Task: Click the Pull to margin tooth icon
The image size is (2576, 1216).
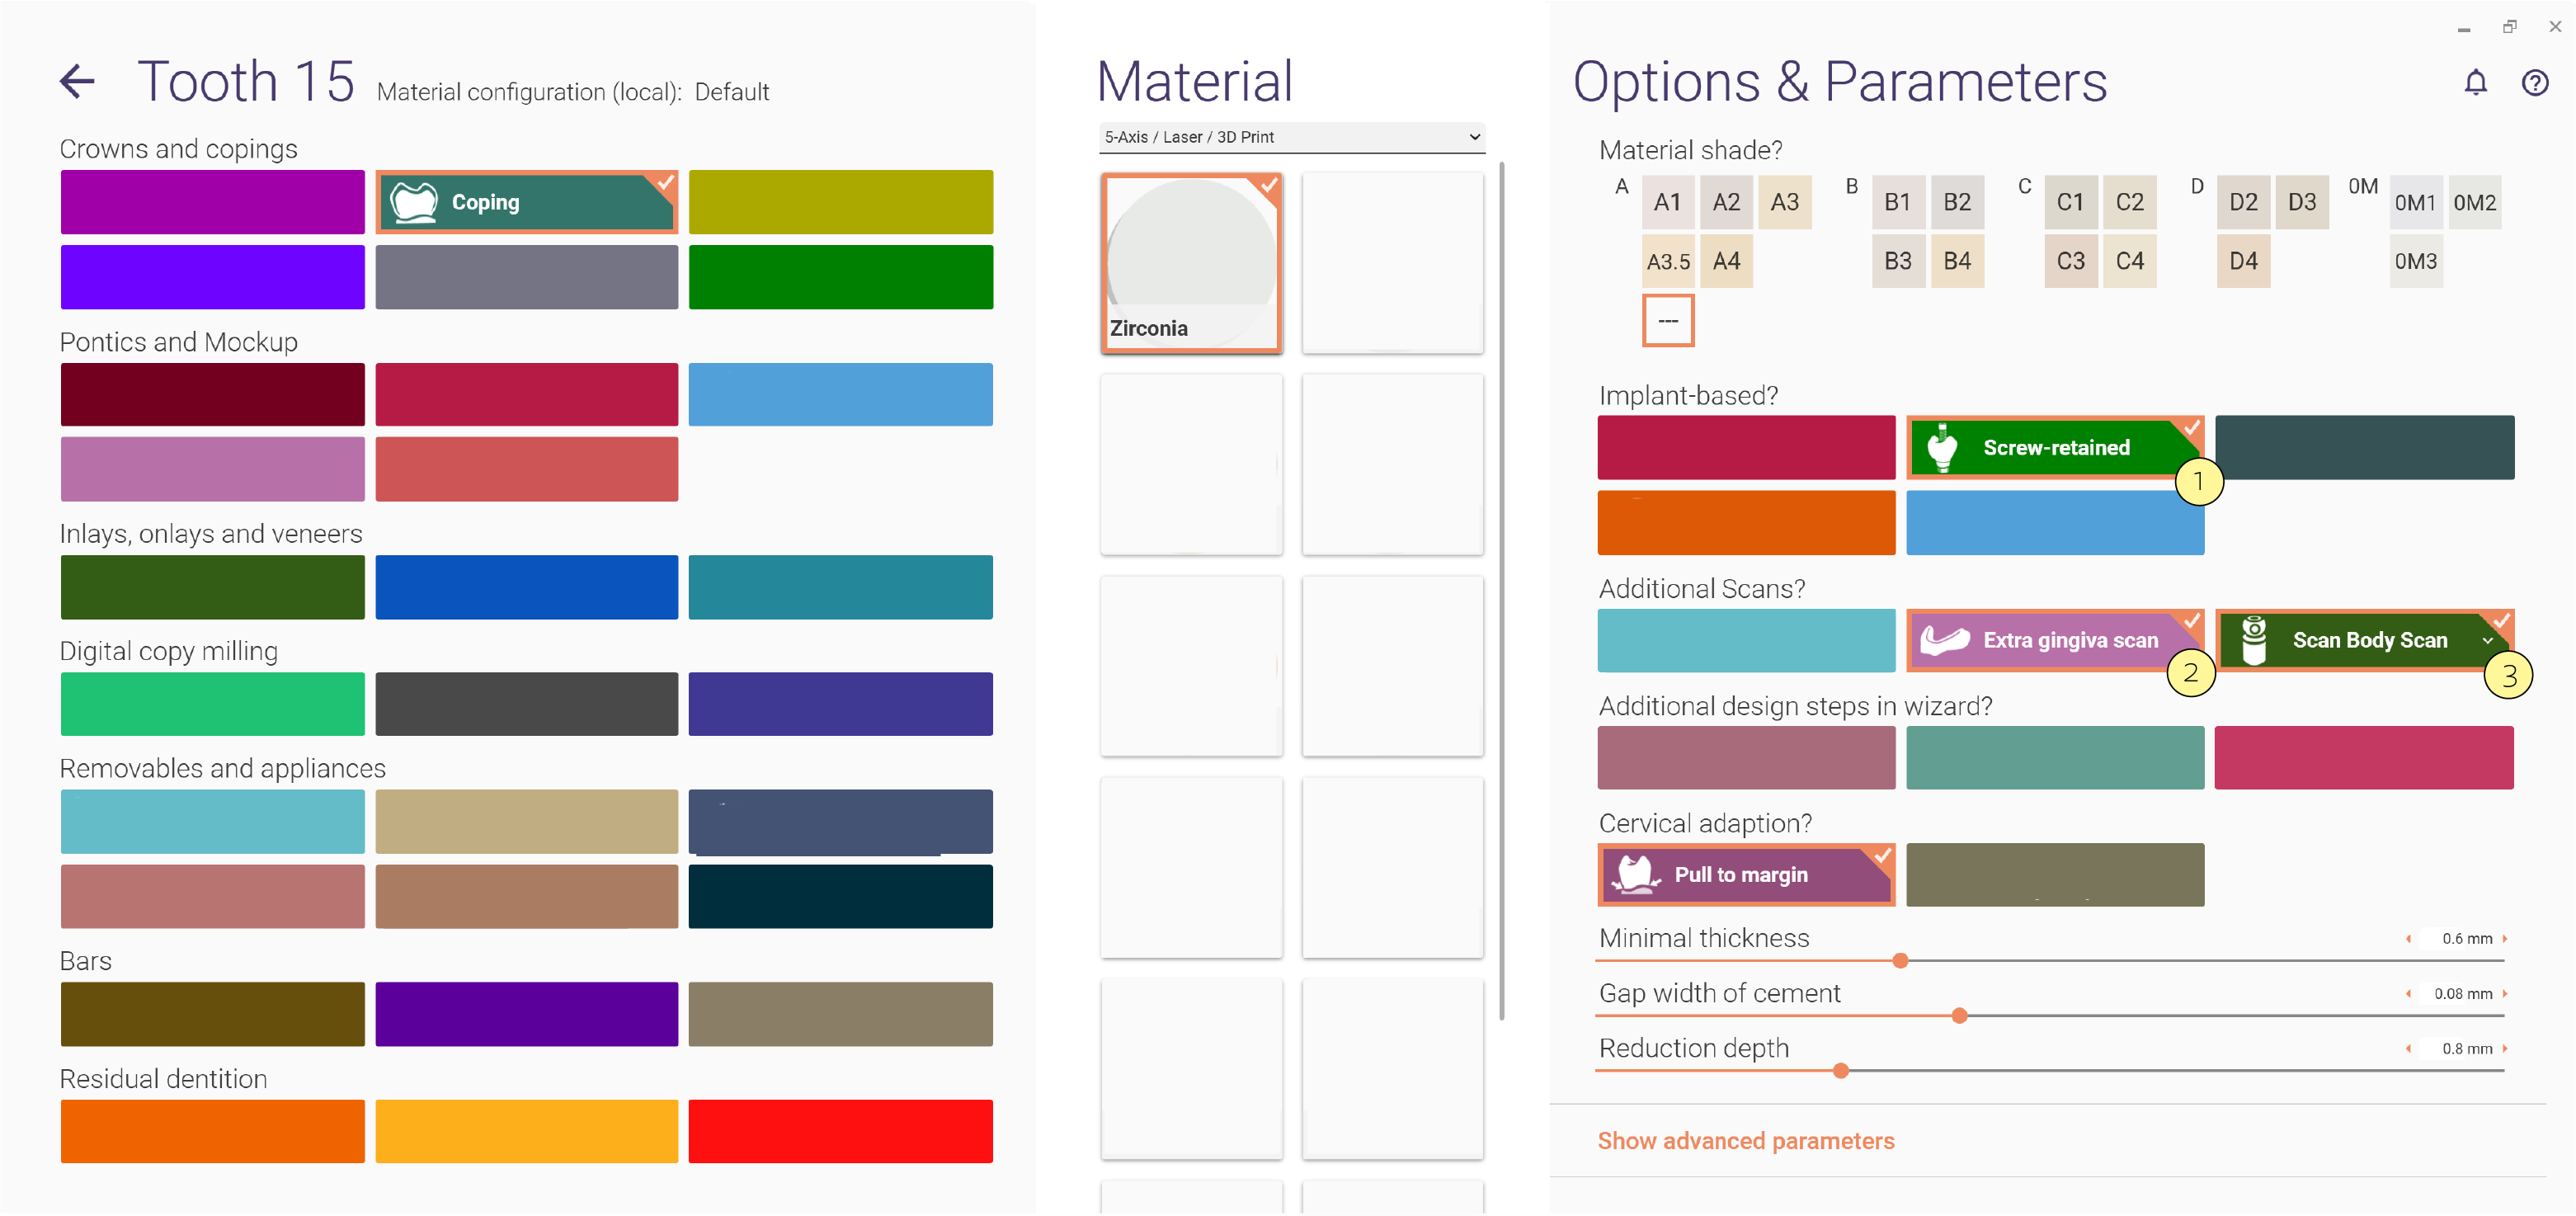Action: coord(1637,874)
